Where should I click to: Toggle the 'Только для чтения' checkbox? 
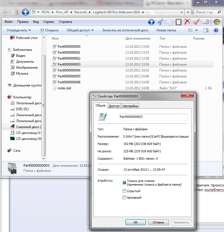124,183
